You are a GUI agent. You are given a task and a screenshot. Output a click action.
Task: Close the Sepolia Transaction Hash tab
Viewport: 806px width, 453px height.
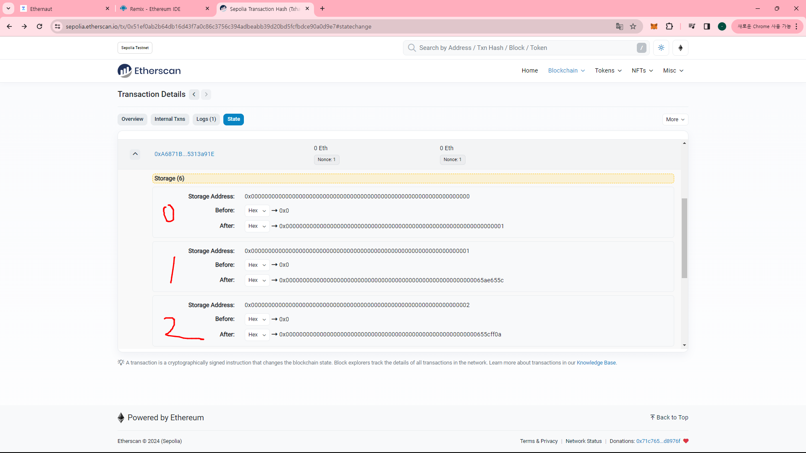pyautogui.click(x=307, y=8)
